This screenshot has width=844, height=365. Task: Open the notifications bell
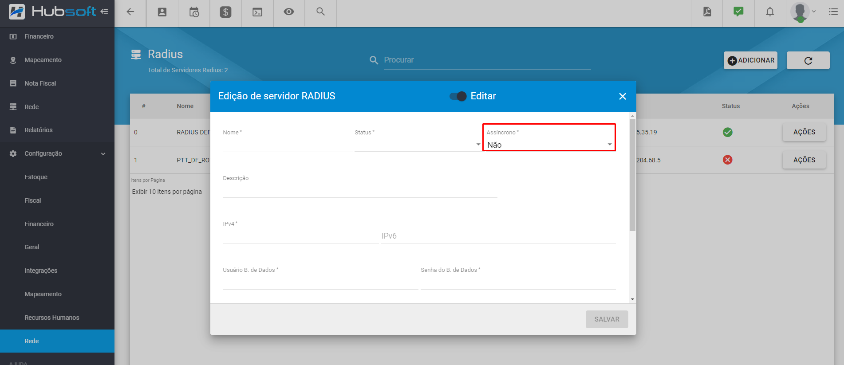[770, 12]
